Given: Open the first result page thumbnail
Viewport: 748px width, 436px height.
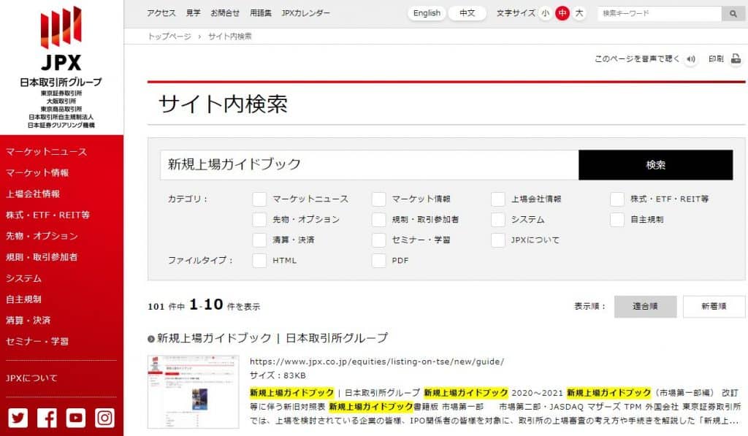Looking at the screenshot, I should coord(193,391).
